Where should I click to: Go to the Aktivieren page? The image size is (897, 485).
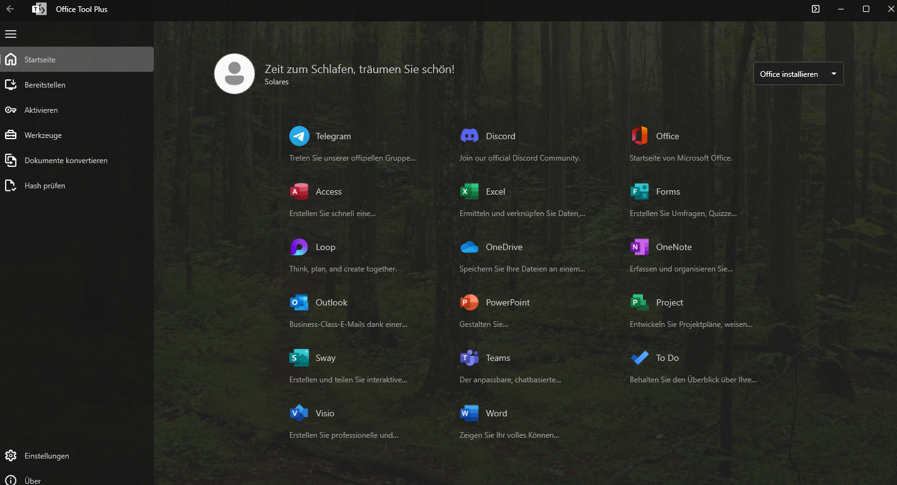pos(77,110)
